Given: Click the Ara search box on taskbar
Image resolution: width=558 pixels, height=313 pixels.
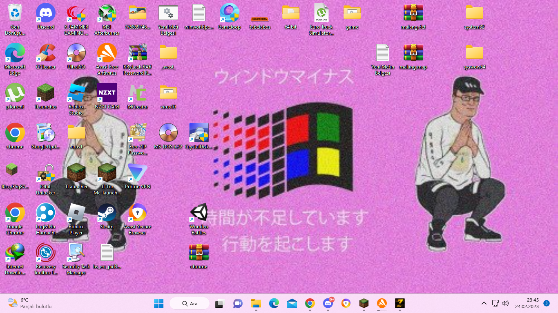Looking at the screenshot, I should (190, 303).
